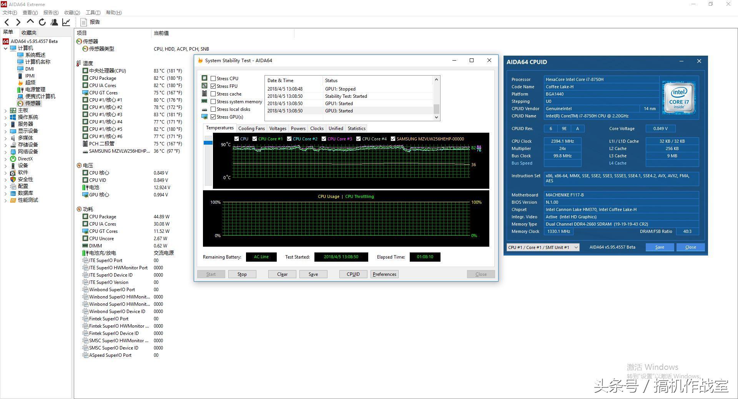
Task: Select the DirectX item in the tree
Action: [25, 158]
